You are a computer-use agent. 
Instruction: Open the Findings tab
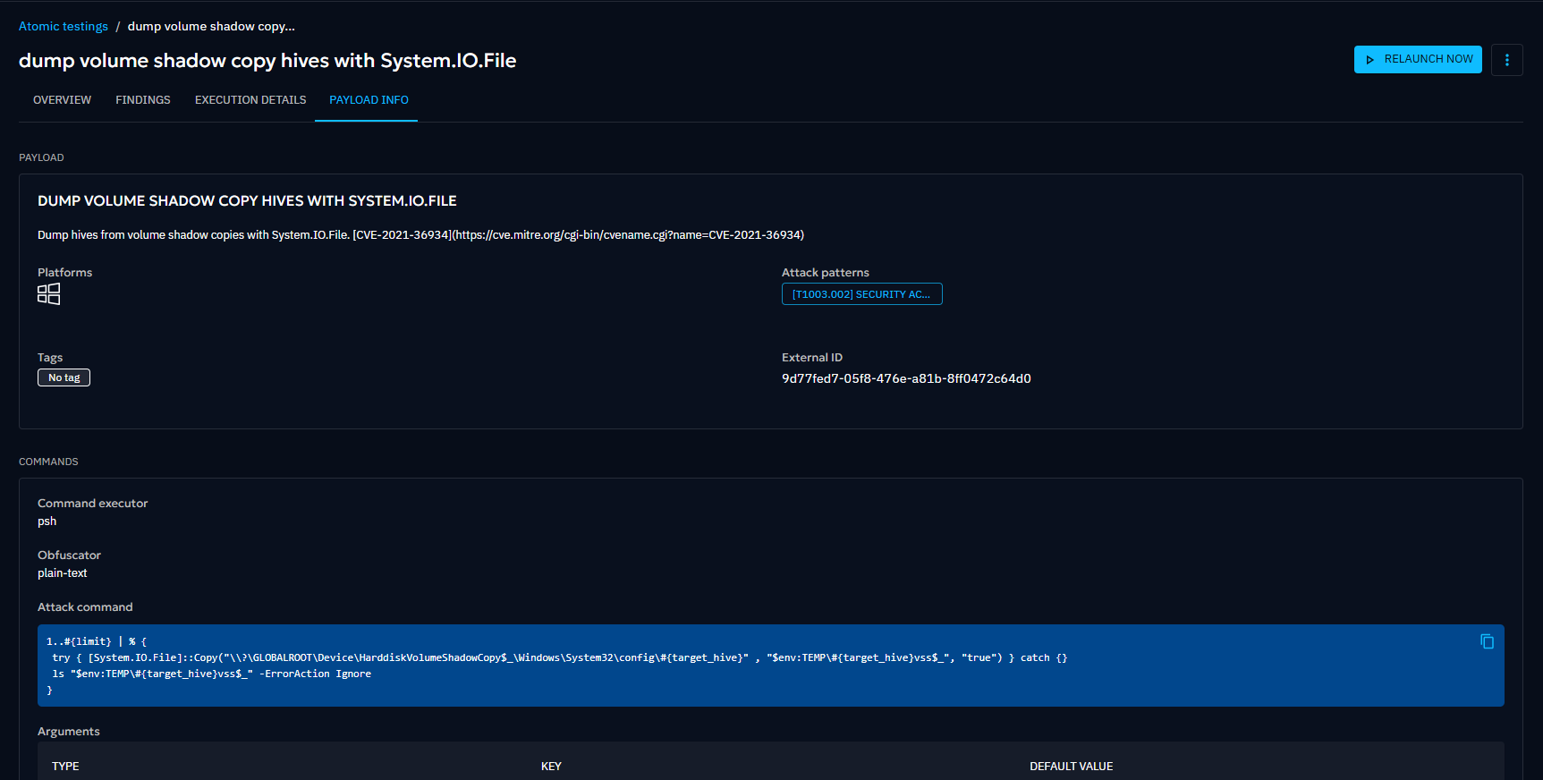(x=143, y=100)
